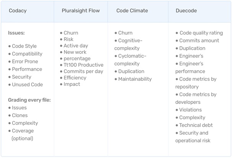Image resolution: width=232 pixels, height=158 pixels.
Task: Select Cognitive-complexity under Code Climate
Action: click(128, 44)
